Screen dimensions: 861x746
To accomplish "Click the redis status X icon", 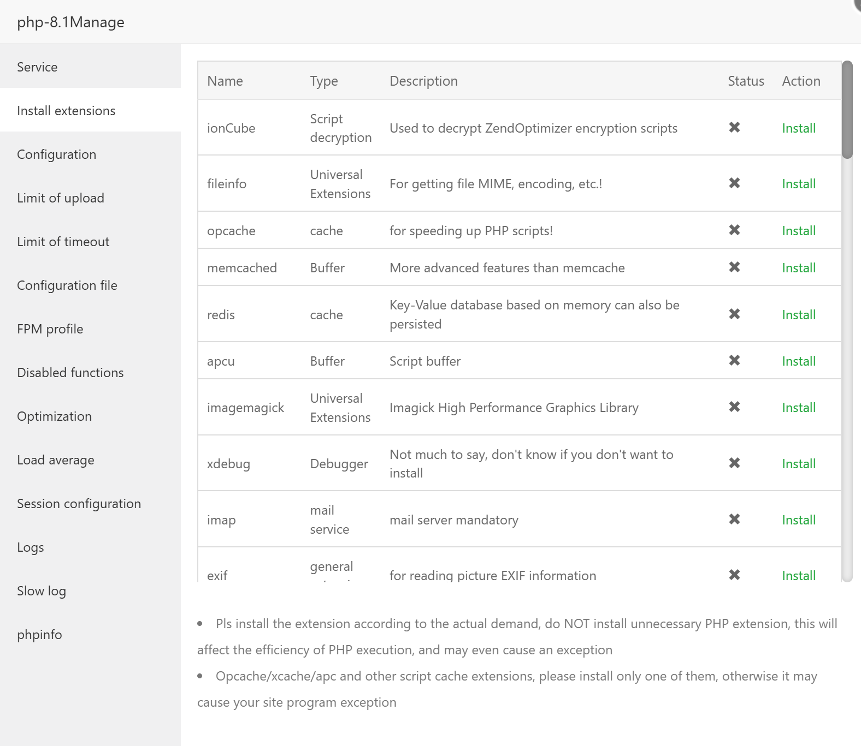I will click(x=734, y=314).
